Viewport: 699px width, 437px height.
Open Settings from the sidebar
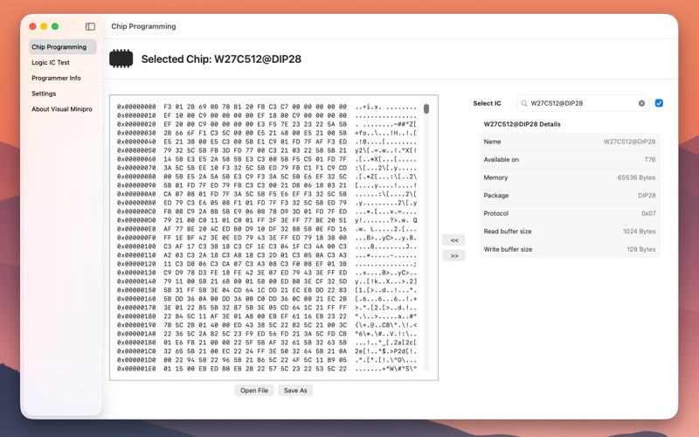pyautogui.click(x=44, y=94)
